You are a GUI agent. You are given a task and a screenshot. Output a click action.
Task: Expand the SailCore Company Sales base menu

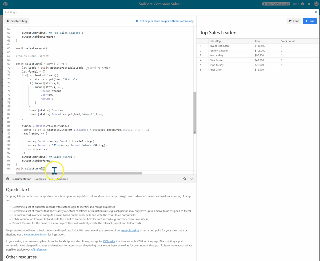coord(161,4)
